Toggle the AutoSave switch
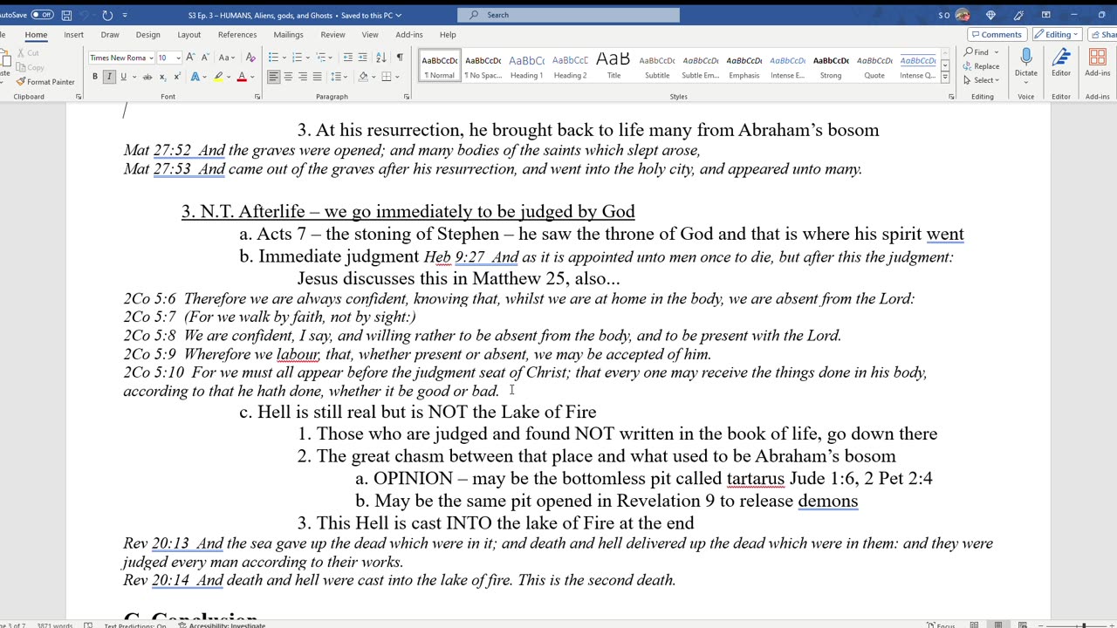Image resolution: width=1117 pixels, height=628 pixels. pyautogui.click(x=42, y=15)
